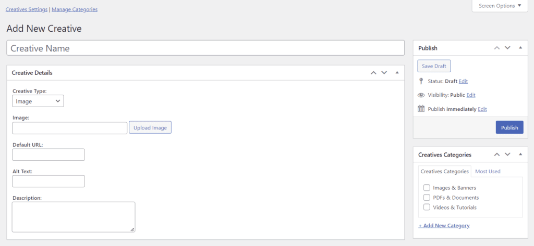
Task: Expand Screen Options menu
Action: [x=500, y=6]
